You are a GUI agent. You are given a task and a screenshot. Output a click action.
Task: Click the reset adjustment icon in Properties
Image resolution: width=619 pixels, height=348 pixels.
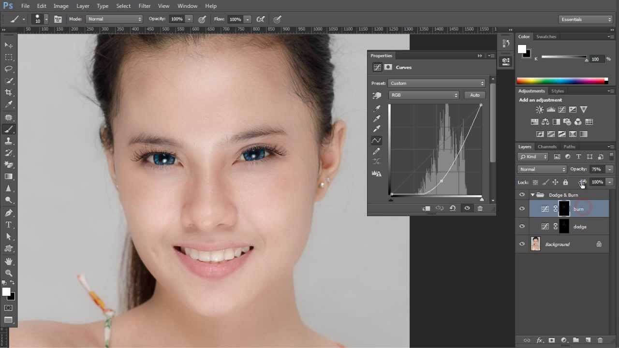coord(453,208)
